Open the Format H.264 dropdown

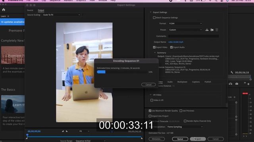(185, 24)
